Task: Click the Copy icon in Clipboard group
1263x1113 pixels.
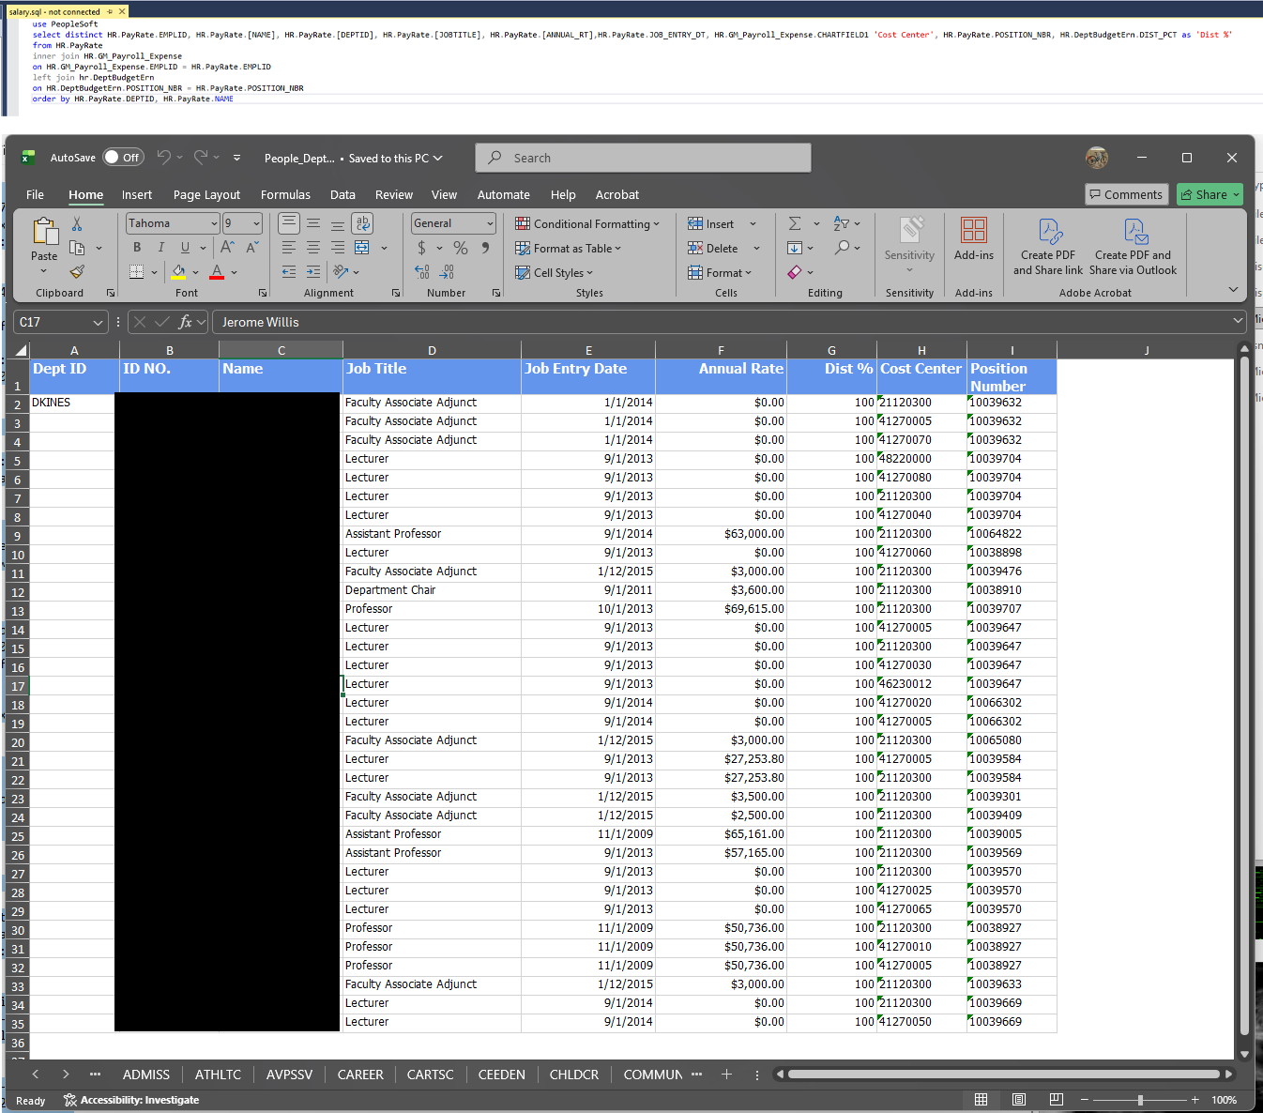Action: 77,248
